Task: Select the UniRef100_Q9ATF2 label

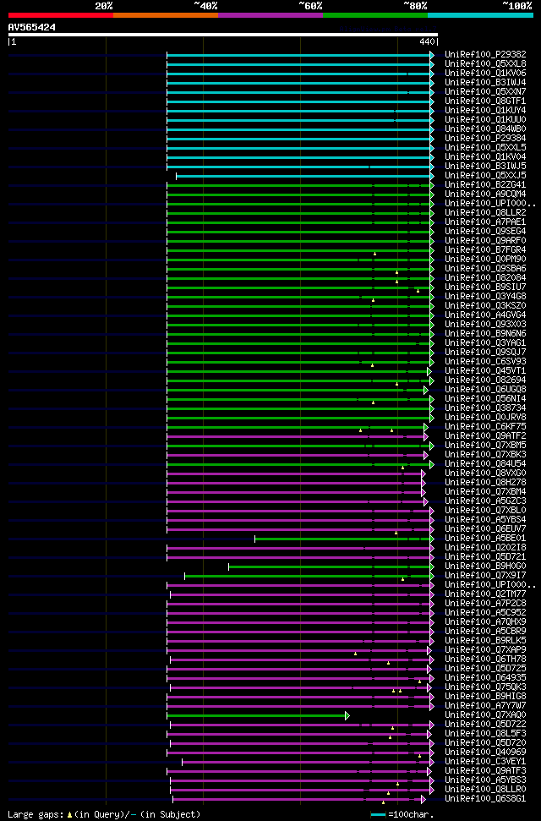Action: 485,435
